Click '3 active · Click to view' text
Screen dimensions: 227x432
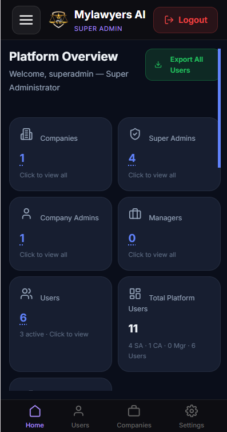(x=54, y=334)
